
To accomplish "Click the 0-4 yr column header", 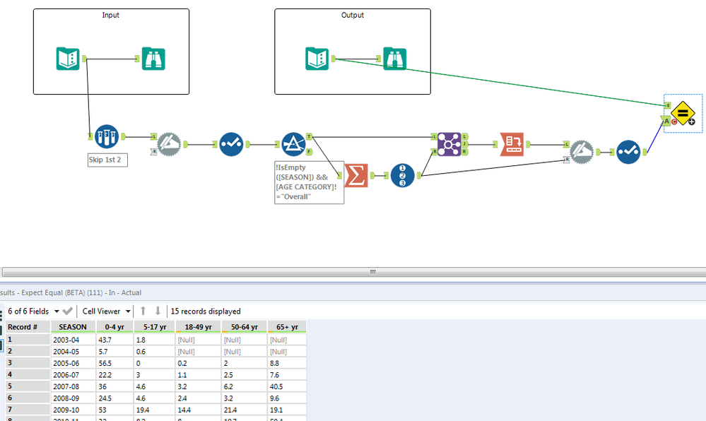I will point(114,327).
